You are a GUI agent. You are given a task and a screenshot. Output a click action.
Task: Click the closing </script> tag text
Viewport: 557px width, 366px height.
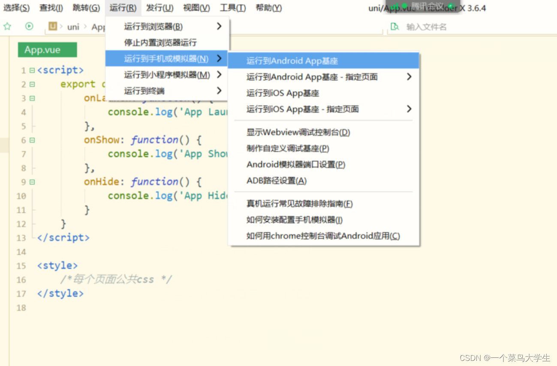click(63, 237)
